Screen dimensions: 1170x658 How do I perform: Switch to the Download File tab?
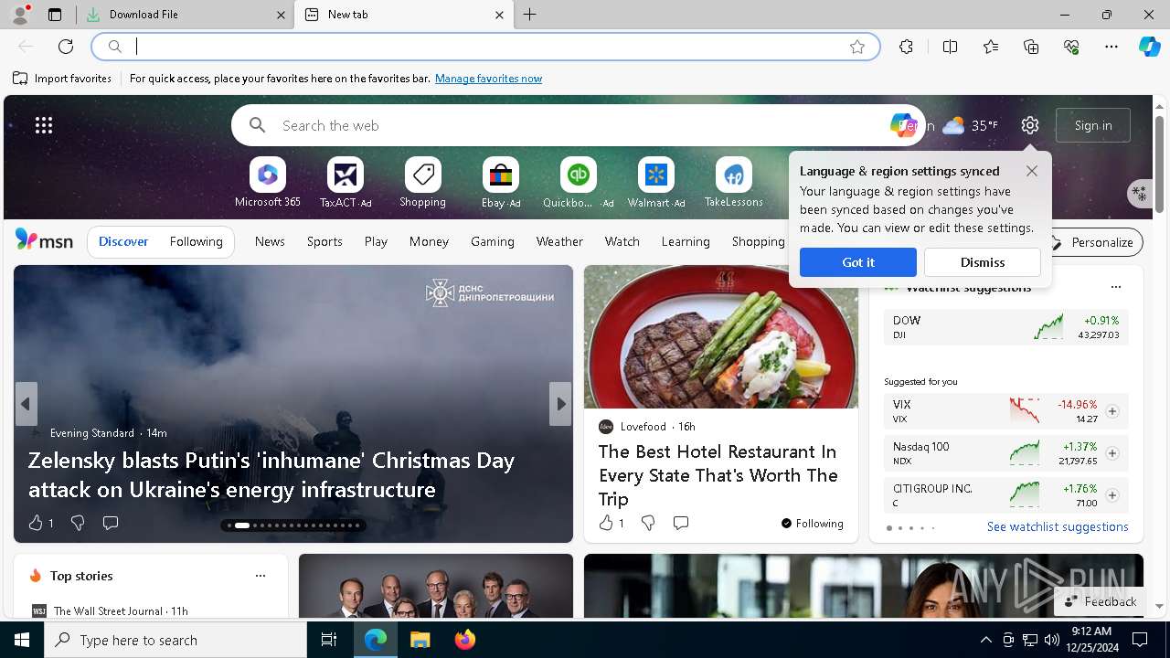[187, 15]
